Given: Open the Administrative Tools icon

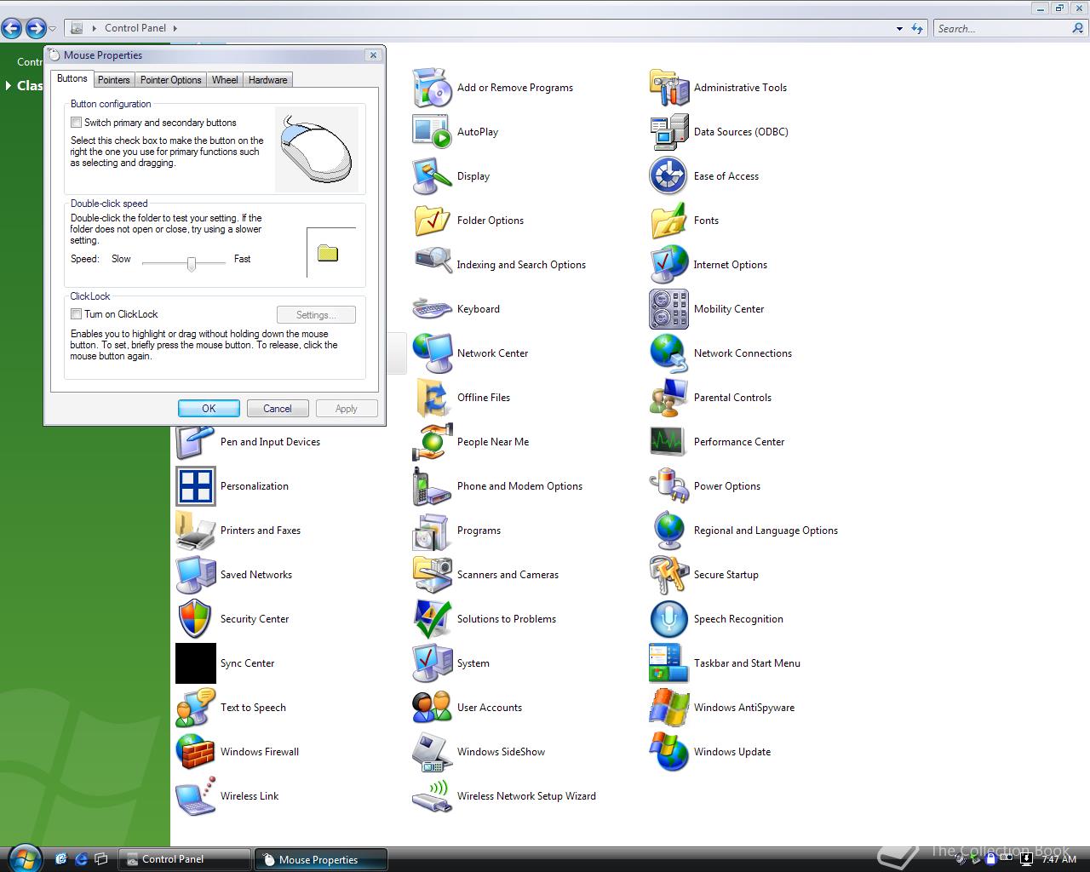Looking at the screenshot, I should coord(669,88).
